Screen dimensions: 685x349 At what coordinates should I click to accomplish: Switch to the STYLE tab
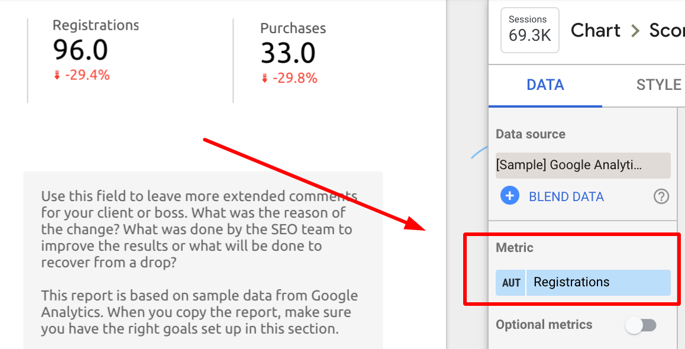[658, 85]
